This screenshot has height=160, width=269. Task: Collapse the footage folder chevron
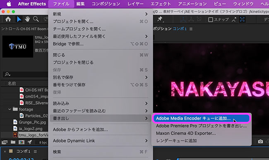(10, 109)
